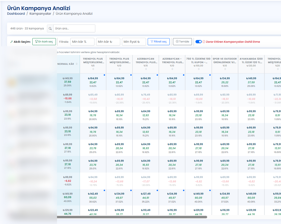Select the ₺123,49 cell in bottom row
Screen dimensions: 281x224
click(x=93, y=211)
